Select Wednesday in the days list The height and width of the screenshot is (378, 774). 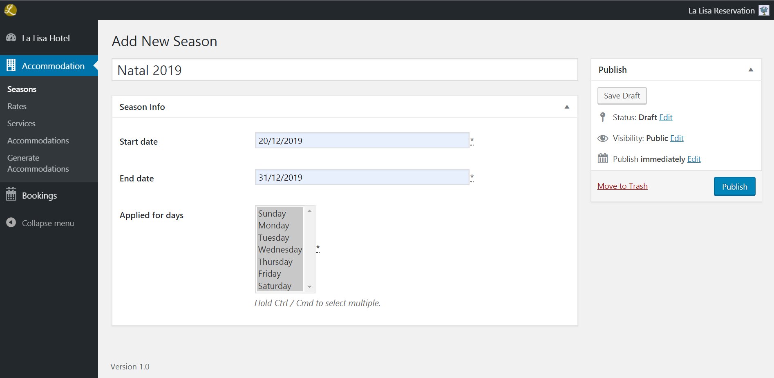(x=280, y=250)
